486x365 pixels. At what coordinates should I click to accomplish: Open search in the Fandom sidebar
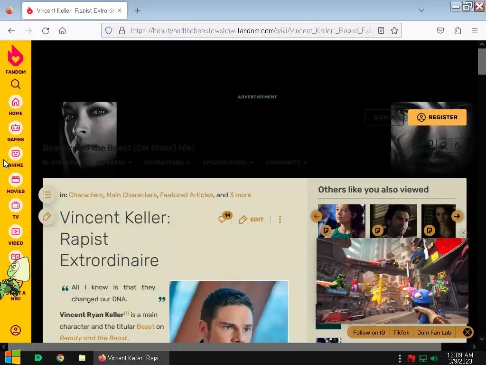[x=16, y=84]
